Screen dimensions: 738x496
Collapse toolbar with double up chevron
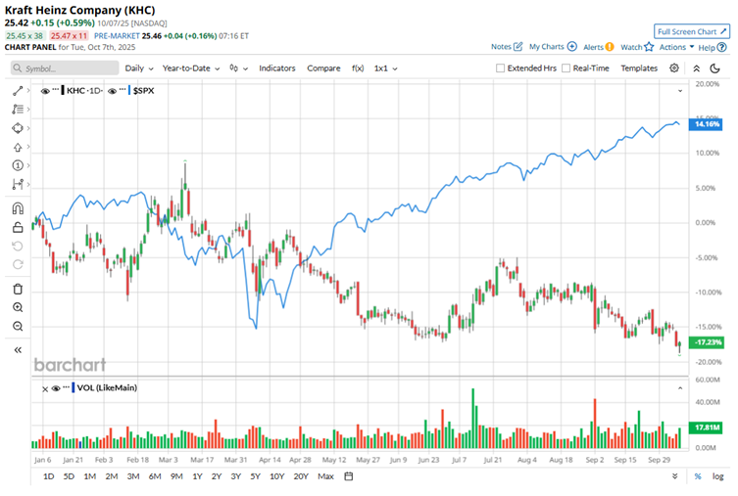pos(696,68)
